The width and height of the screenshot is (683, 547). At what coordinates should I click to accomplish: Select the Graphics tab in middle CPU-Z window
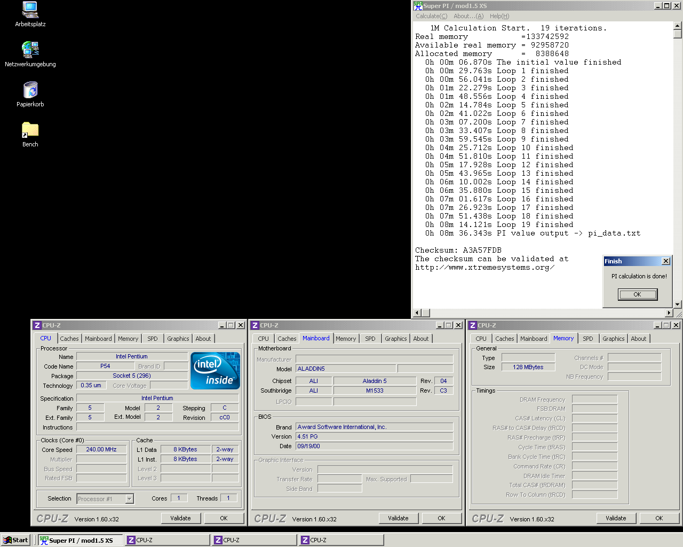point(396,339)
